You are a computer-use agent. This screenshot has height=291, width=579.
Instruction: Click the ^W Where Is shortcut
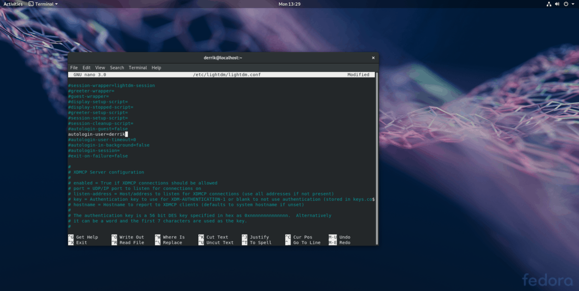click(x=170, y=237)
